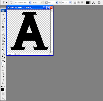103x101 pixels.
Task: Click the Jump to ImageReady button
Action: [x=3, y=98]
